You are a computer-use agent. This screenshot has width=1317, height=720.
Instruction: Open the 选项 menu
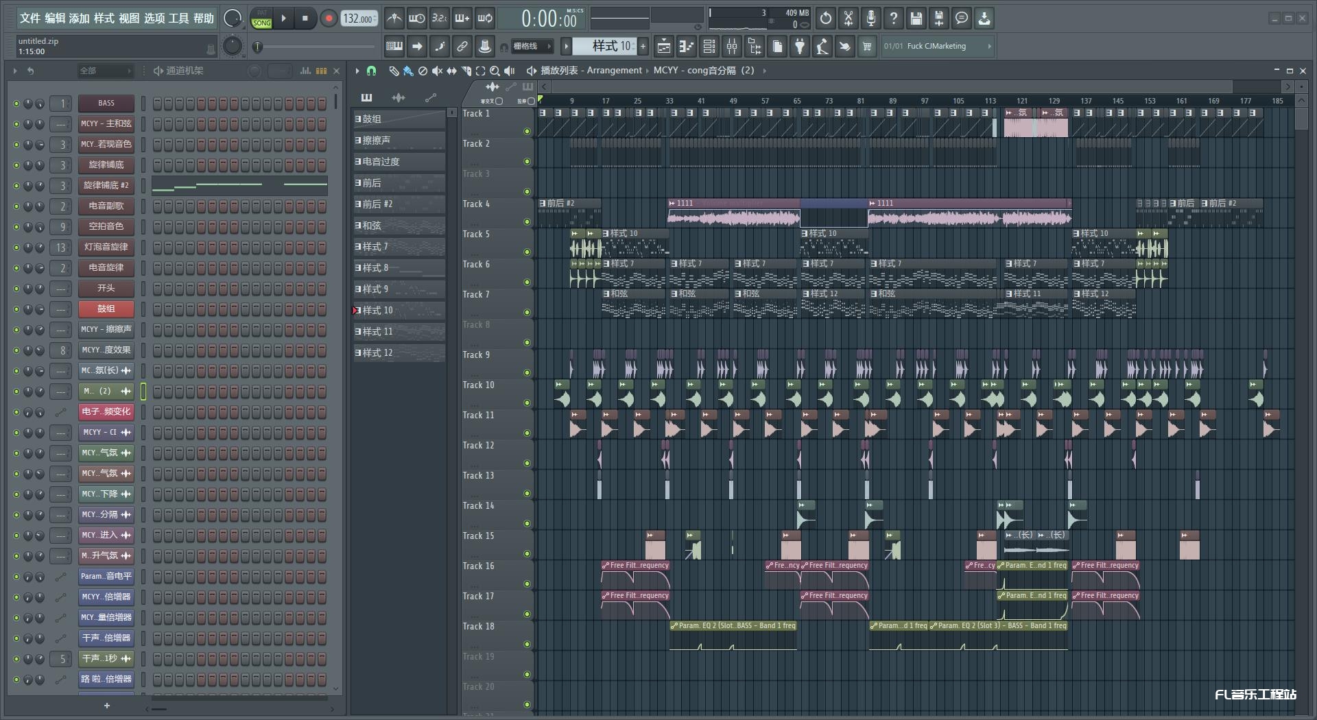point(154,19)
